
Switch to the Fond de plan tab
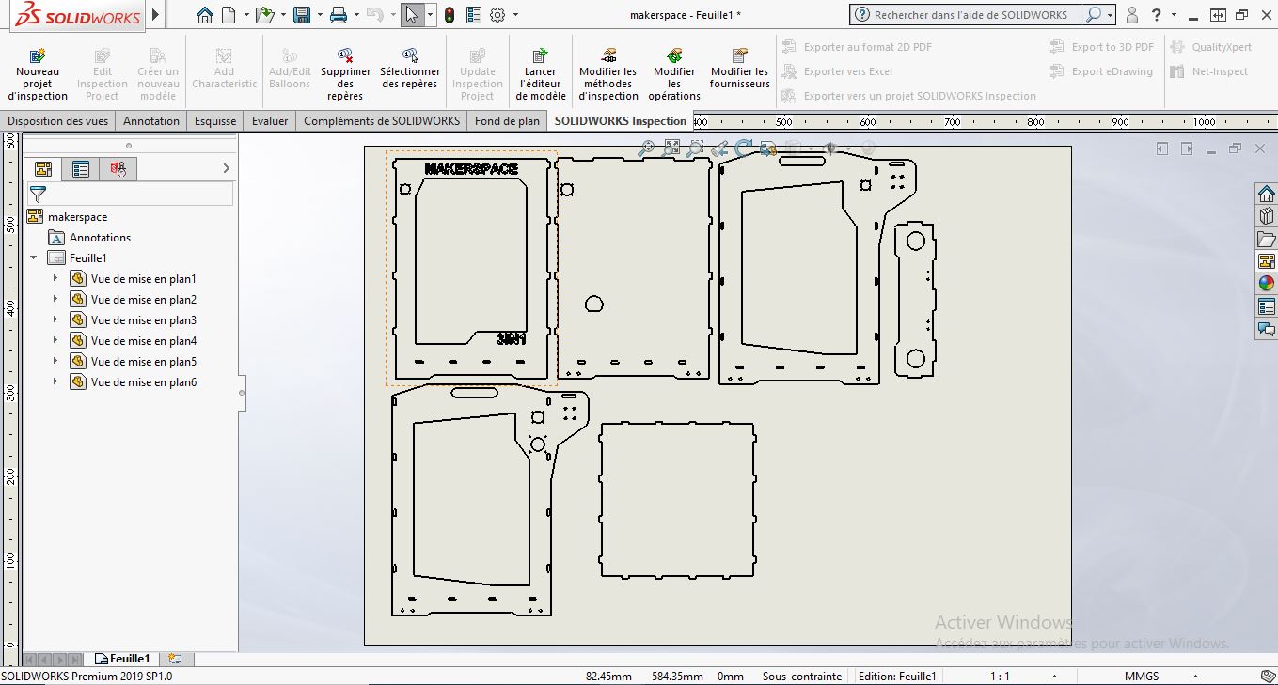[508, 121]
